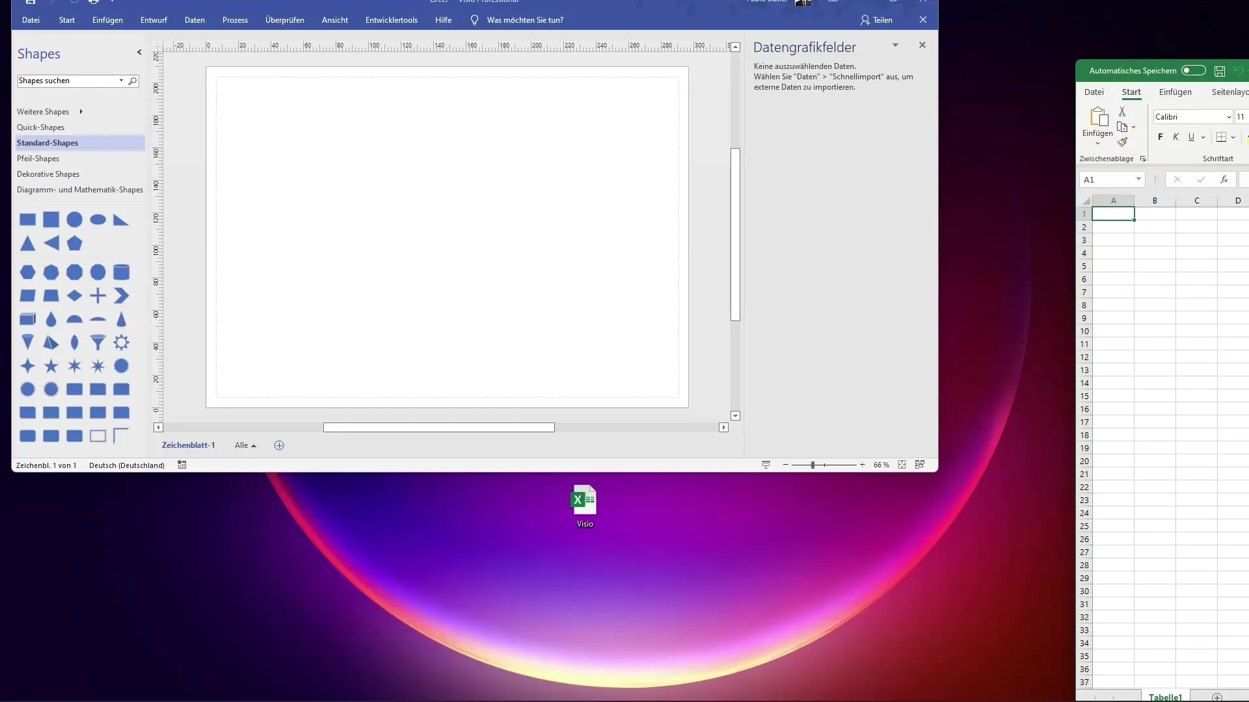
Task: Select the cylinder (can) shape
Action: pyautogui.click(x=122, y=272)
